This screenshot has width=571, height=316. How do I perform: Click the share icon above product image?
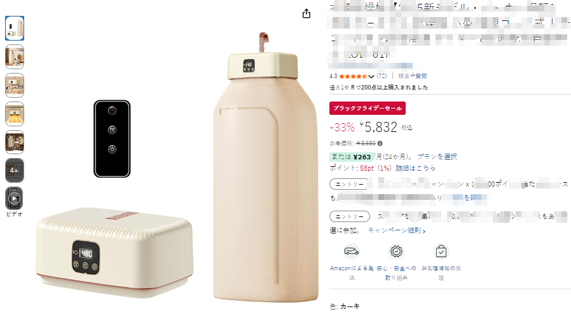point(306,13)
